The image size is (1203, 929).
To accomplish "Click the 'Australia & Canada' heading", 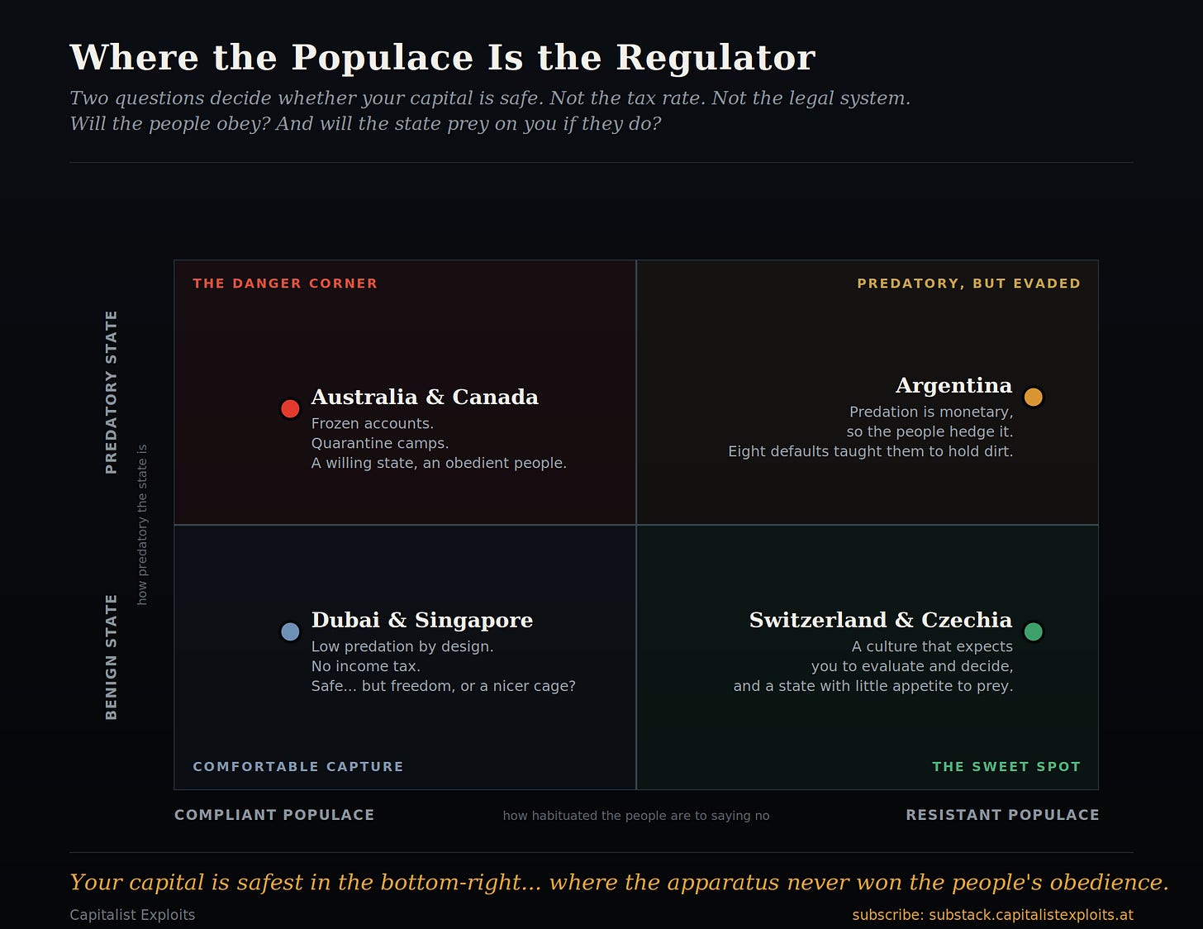I will (425, 398).
